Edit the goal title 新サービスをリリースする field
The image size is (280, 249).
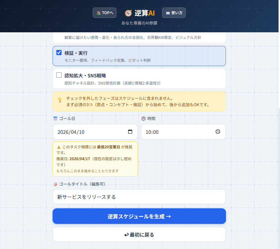point(139,197)
